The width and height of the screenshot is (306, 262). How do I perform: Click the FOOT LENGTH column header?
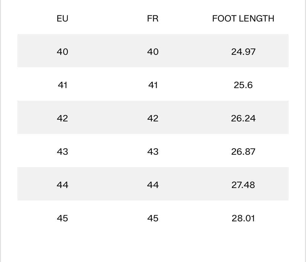pyautogui.click(x=243, y=19)
